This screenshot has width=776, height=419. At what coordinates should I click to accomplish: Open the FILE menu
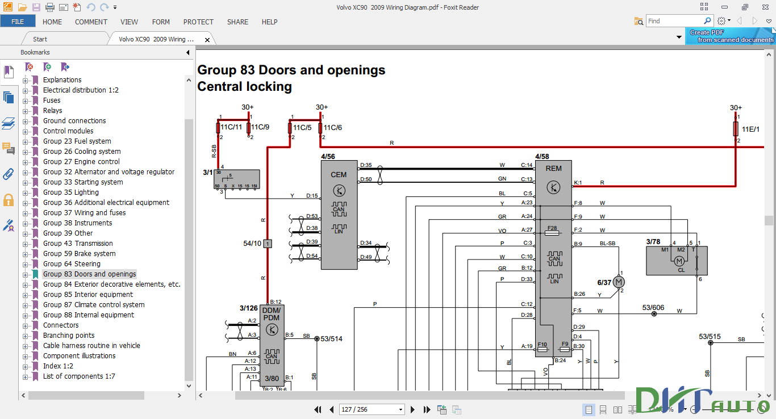tap(18, 22)
